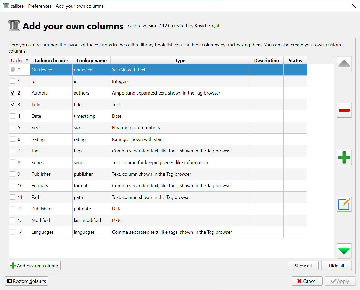This screenshot has height=290, width=360.
Task: Click the red remove column icon
Action: tap(344, 110)
